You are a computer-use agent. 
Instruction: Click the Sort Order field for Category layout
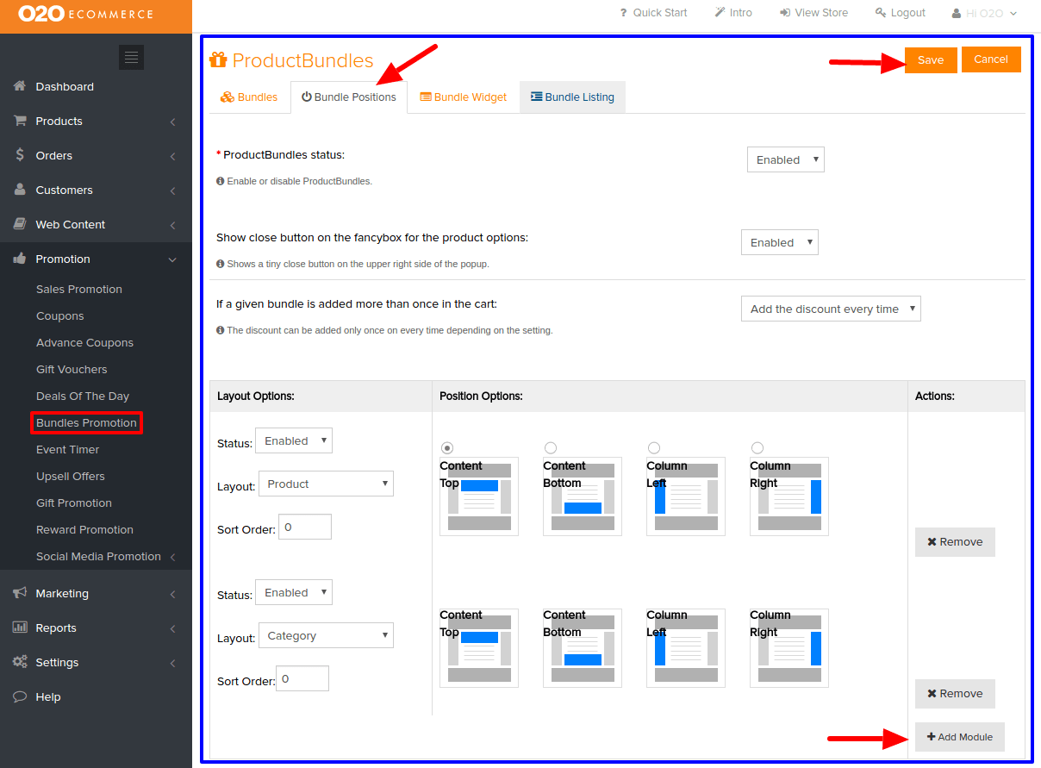(302, 678)
